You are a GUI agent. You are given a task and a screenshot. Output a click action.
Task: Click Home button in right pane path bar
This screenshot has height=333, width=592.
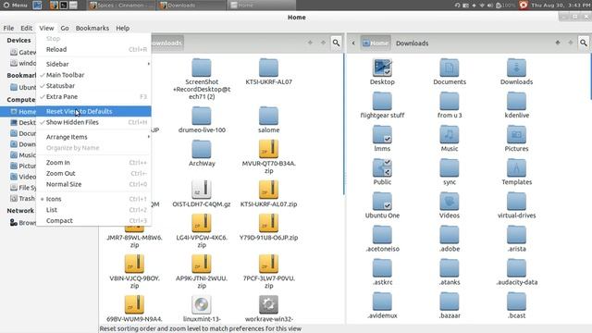click(x=376, y=43)
